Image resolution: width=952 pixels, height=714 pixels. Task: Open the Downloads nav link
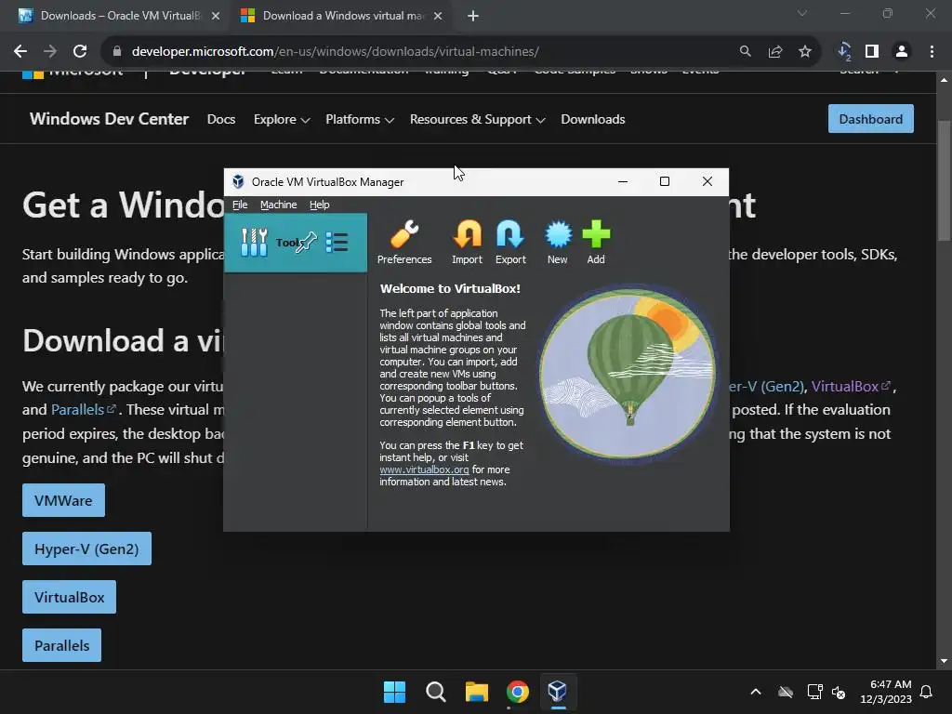[x=592, y=119]
